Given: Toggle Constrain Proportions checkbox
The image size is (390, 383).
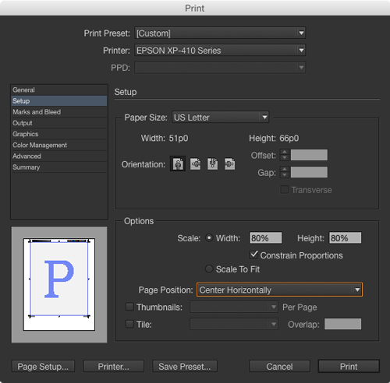Looking at the screenshot, I should click(253, 255).
